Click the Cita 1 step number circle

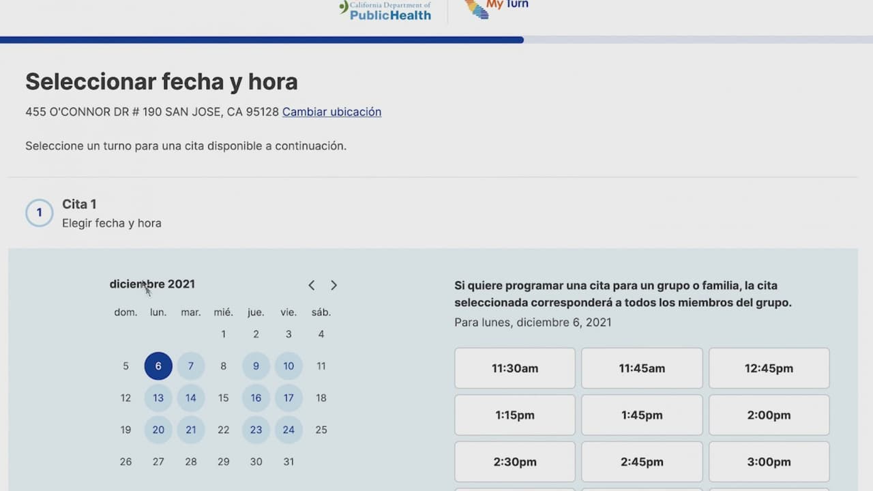tap(39, 213)
